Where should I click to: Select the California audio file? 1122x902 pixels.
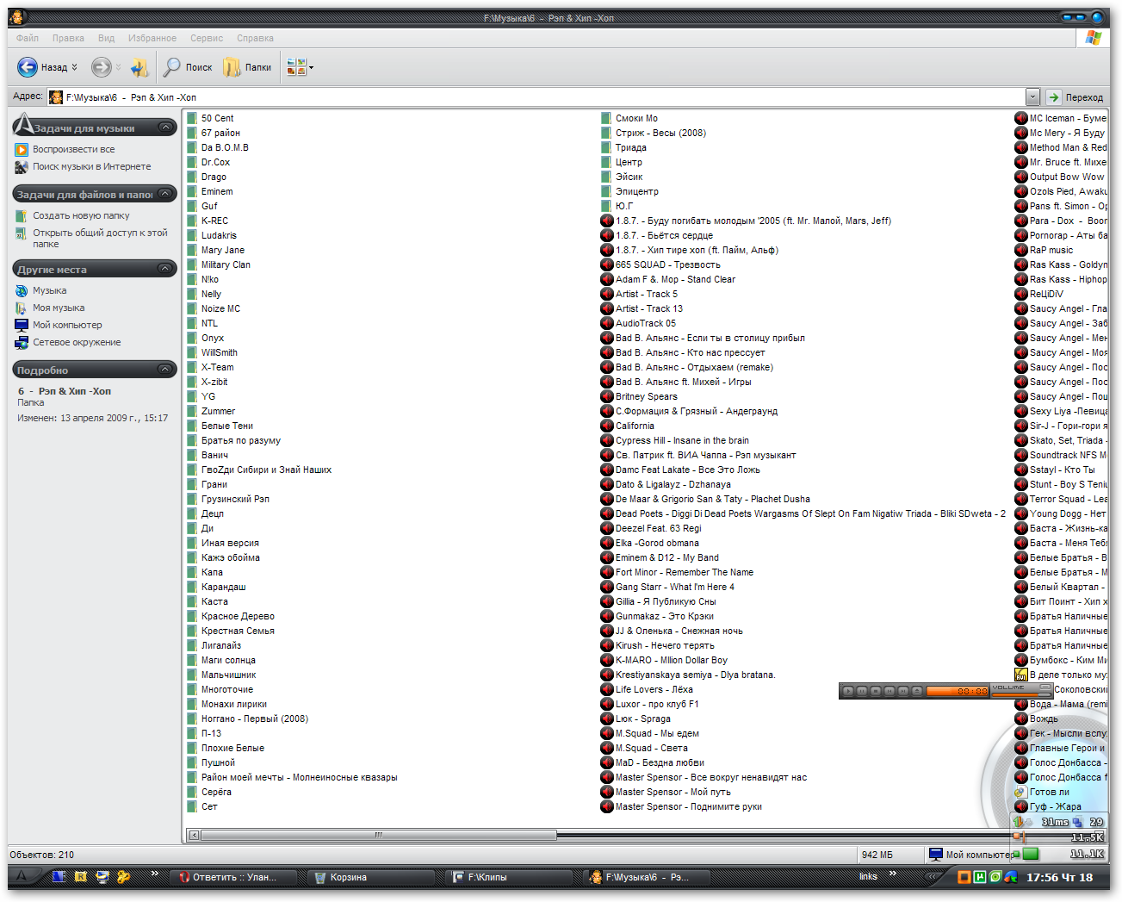635,426
